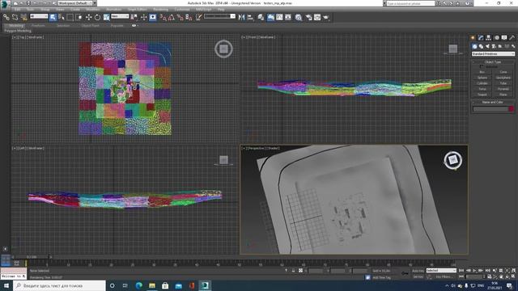
Task: Toggle 3D Snaps on toolbar
Action: pyautogui.click(x=163, y=17)
